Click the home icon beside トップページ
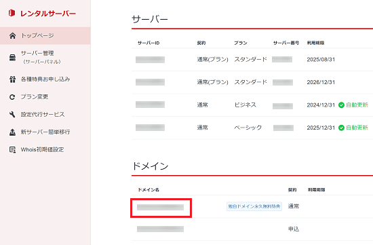This screenshot has width=373, height=245. pos(12,36)
